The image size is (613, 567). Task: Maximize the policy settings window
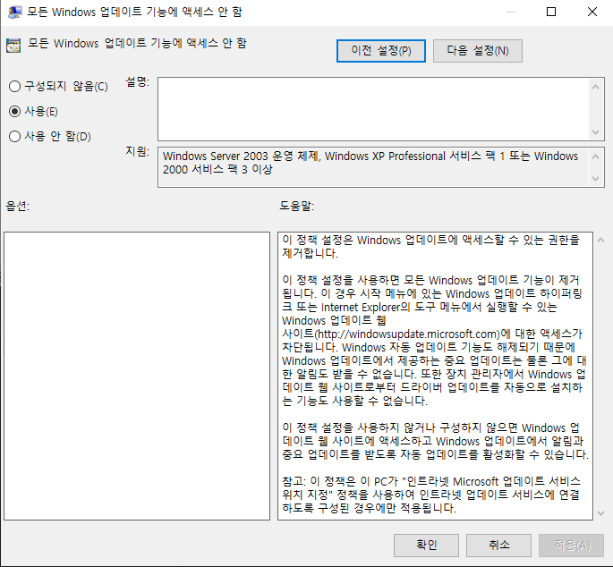click(x=551, y=13)
